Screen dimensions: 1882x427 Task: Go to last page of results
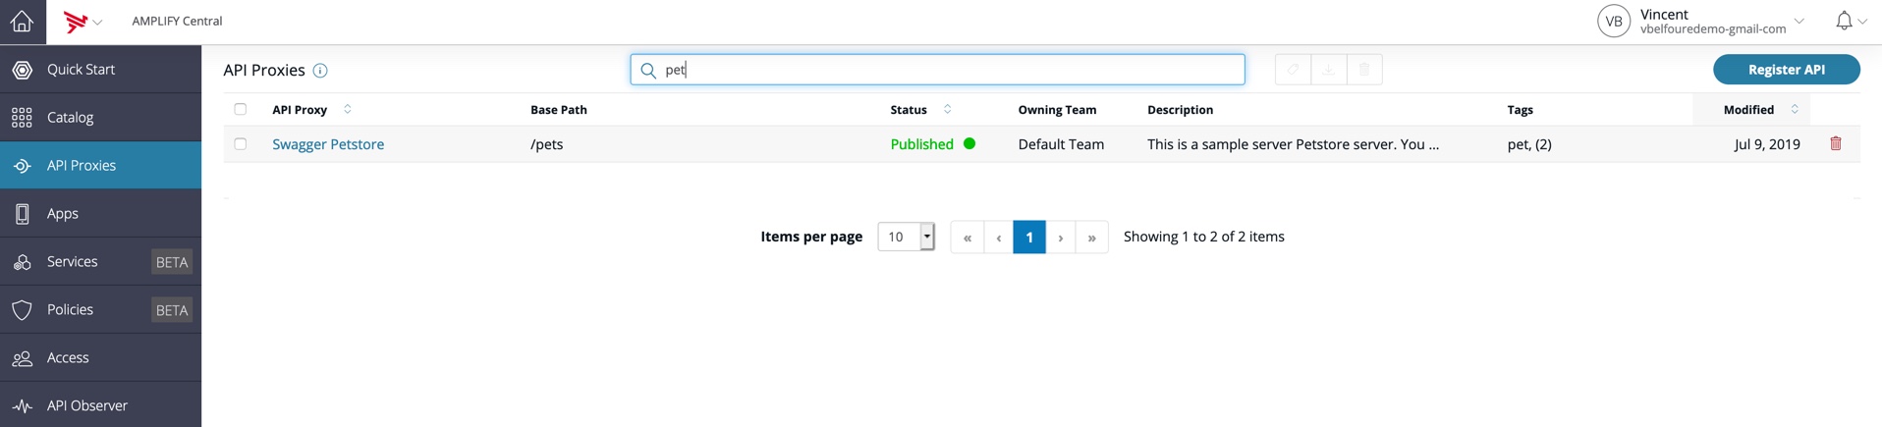tap(1091, 238)
